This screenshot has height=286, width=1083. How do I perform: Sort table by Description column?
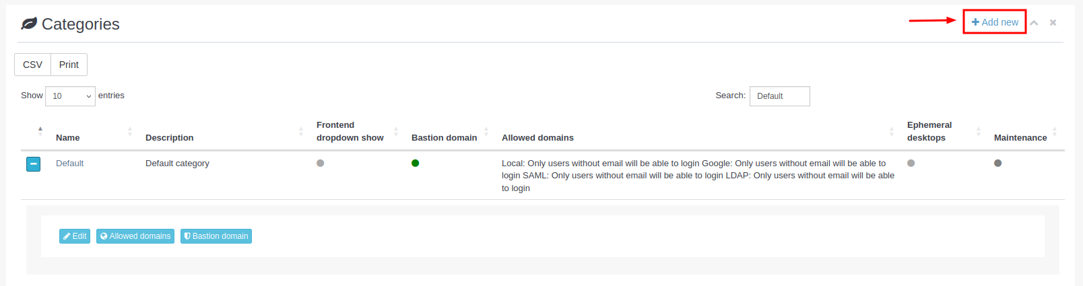point(170,137)
